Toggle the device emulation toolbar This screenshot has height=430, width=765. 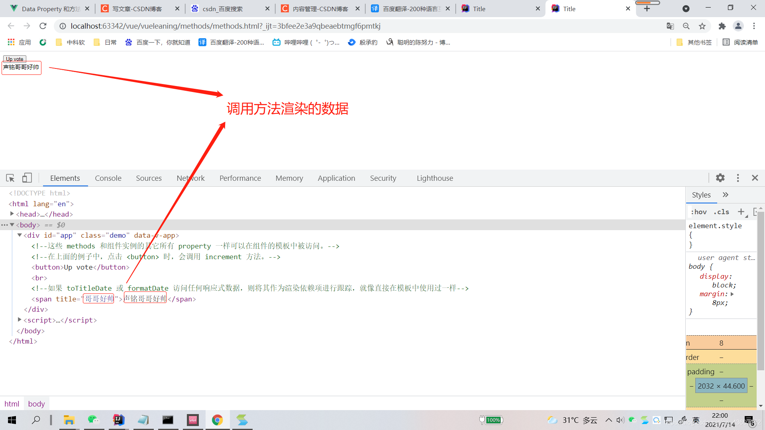(x=27, y=178)
